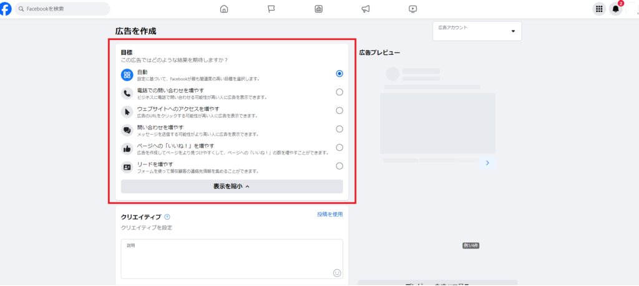
Task: Collapse goals with 表示を縮小 button
Action: (x=232, y=186)
